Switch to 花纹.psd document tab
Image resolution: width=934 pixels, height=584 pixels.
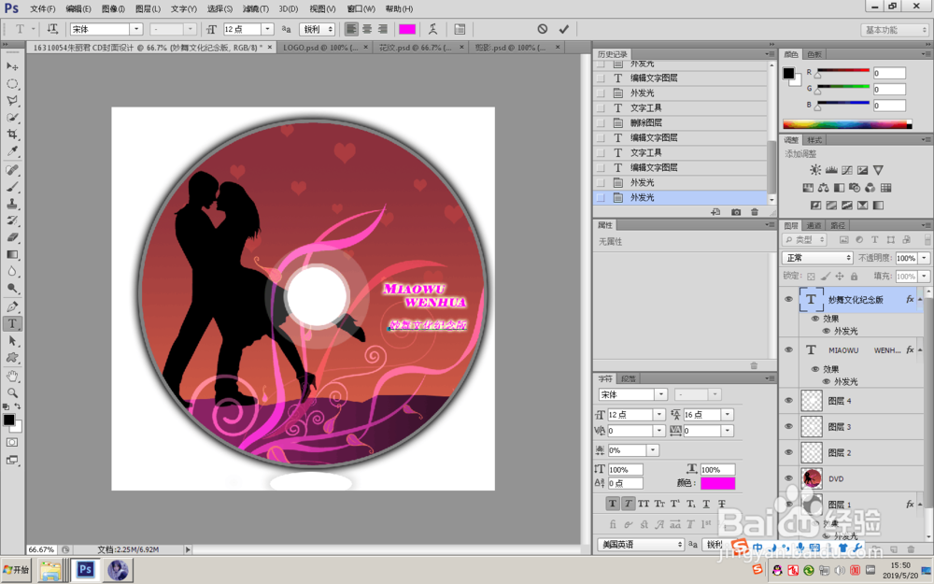click(x=416, y=47)
